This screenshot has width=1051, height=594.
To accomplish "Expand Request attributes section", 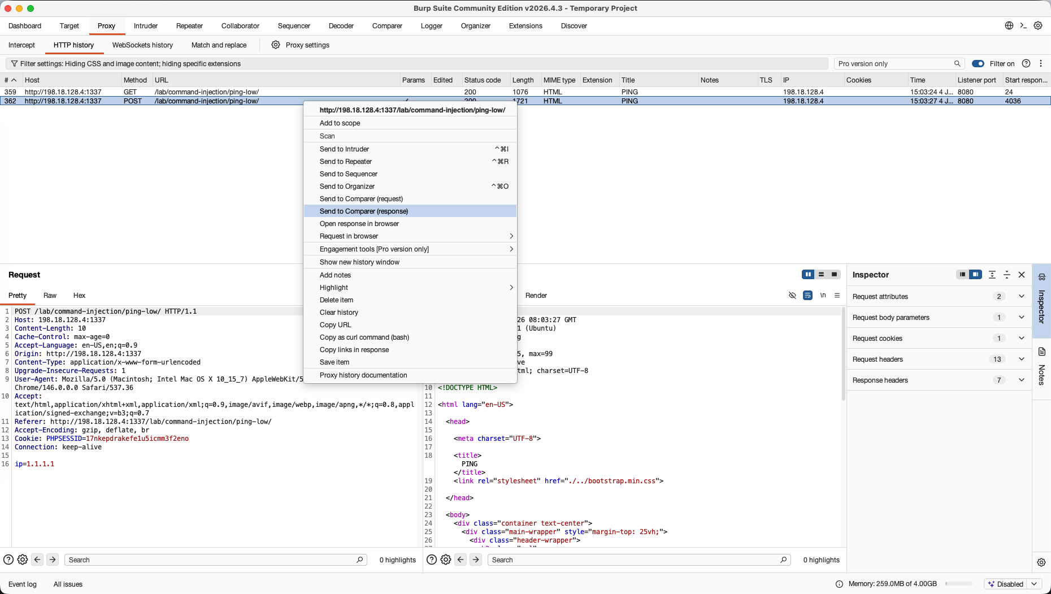I will 1022,296.
